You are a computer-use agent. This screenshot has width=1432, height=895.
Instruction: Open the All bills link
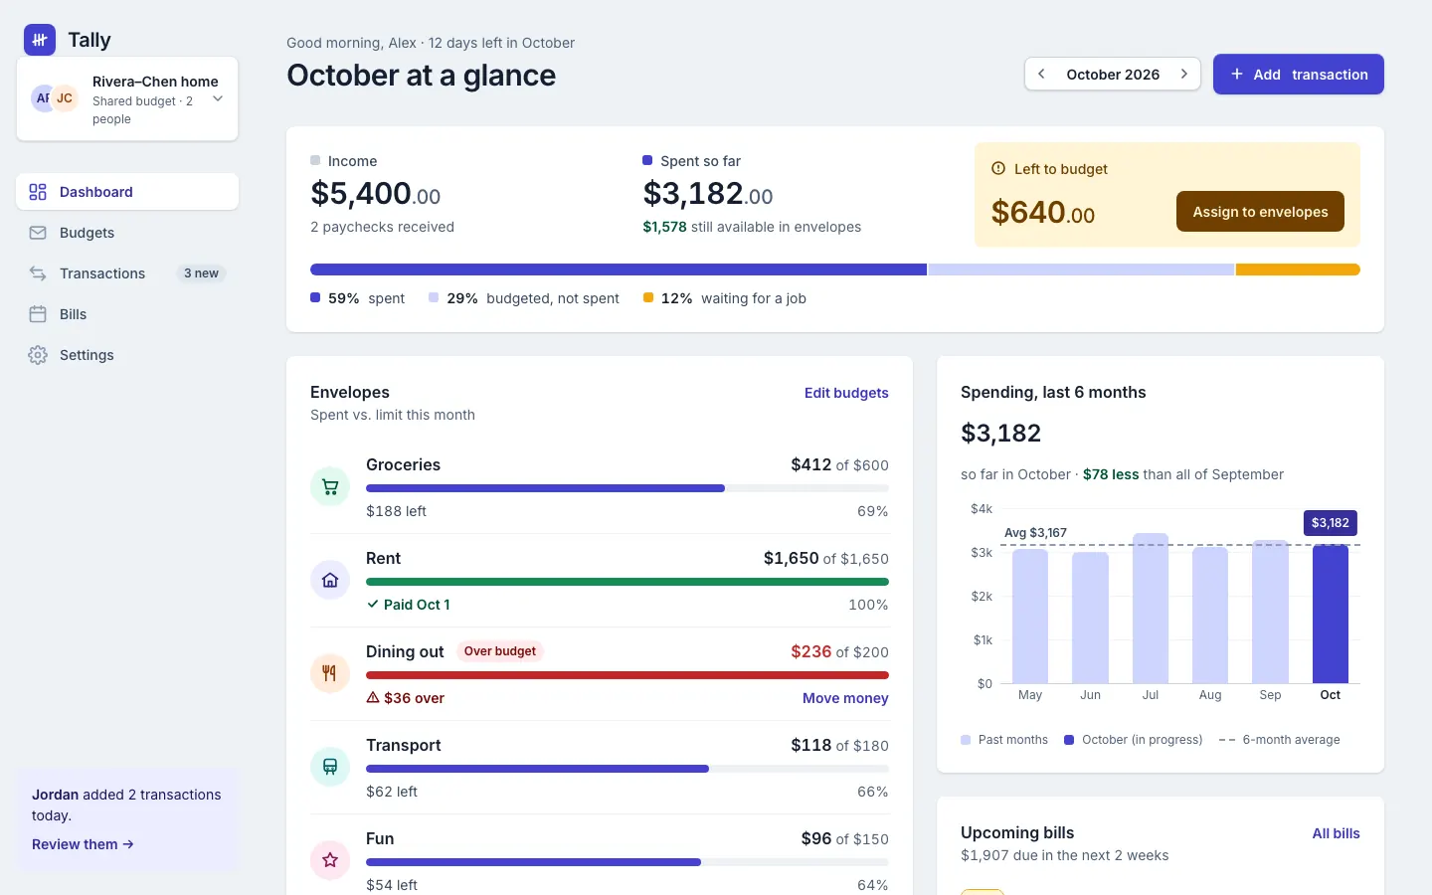(1336, 833)
